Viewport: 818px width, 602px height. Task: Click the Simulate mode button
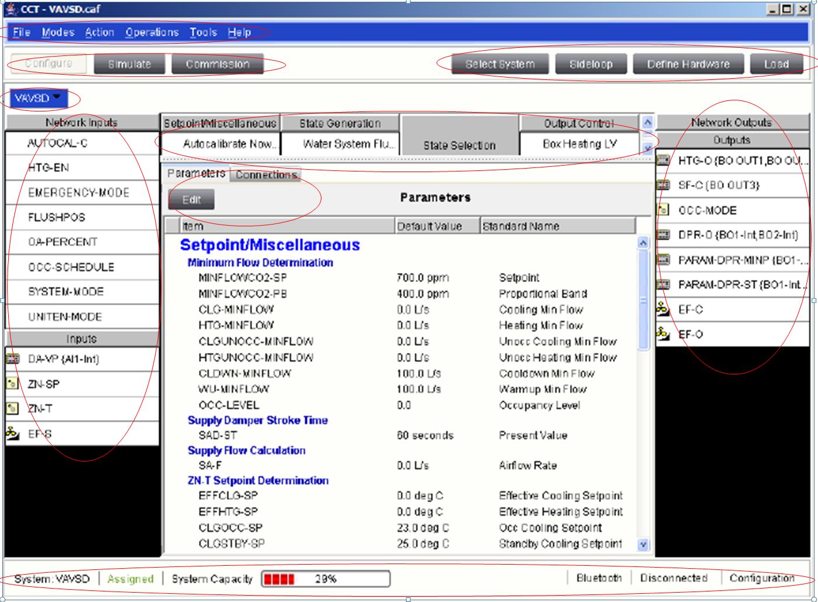point(130,64)
